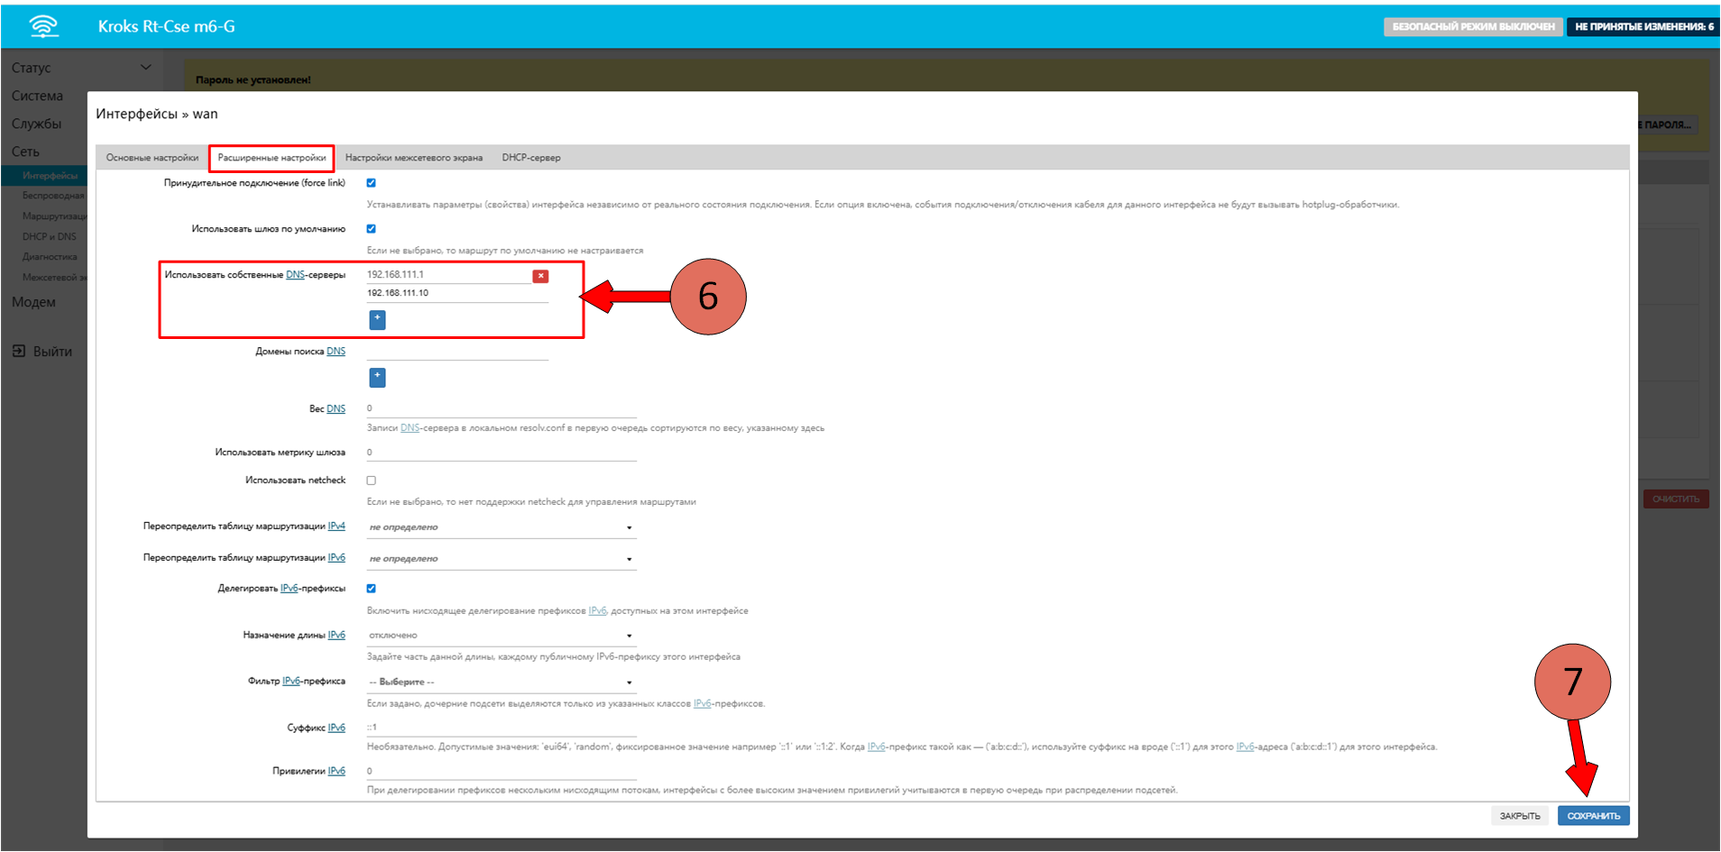Open the DHCP-сервер tab
Screen dimensions: 1721x852
point(531,158)
